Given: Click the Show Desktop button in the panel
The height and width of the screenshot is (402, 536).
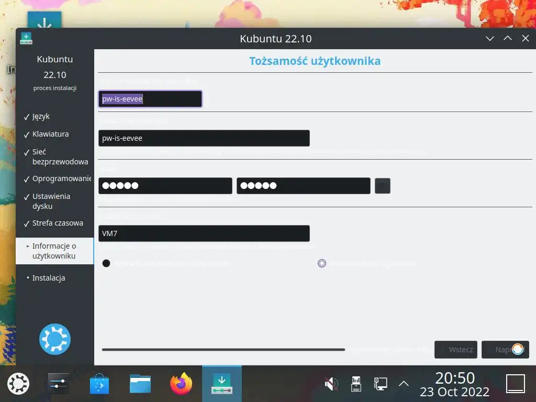Looking at the screenshot, I should 516,384.
